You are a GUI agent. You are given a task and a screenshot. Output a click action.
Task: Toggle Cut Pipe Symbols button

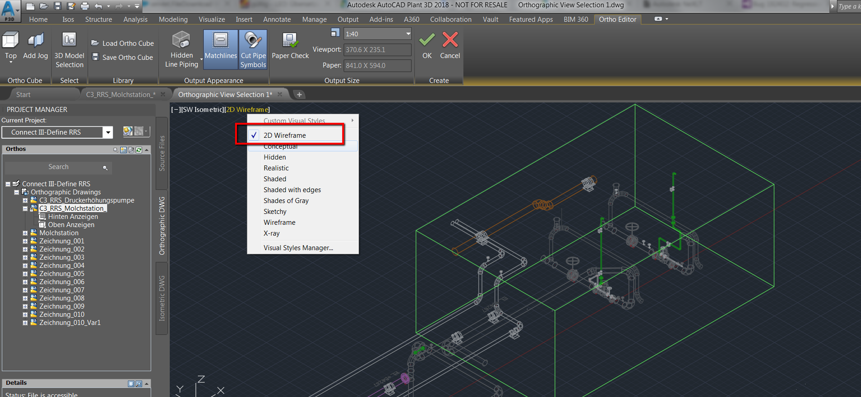253,49
